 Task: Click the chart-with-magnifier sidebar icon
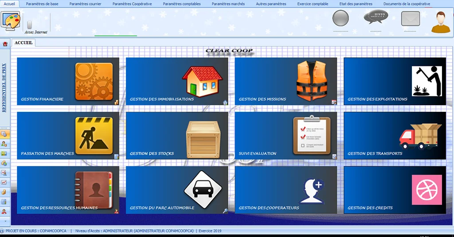point(4,172)
